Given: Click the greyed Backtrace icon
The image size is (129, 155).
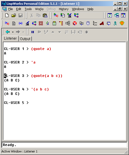Looking at the screenshot, I should (x=66, y=32).
